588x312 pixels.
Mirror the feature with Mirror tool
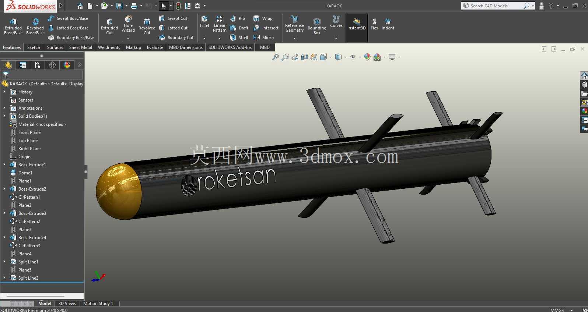[x=264, y=38]
